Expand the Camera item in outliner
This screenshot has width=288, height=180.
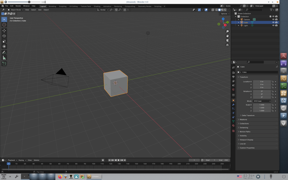pos(239,20)
